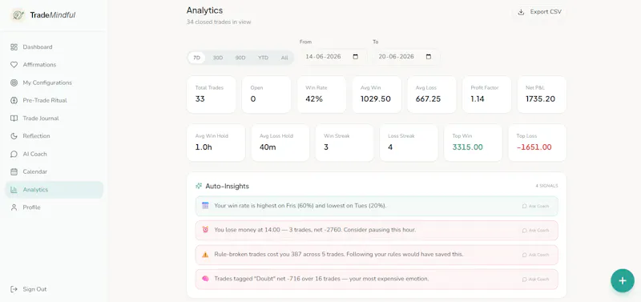Click the My Configurations target icon

click(x=14, y=83)
